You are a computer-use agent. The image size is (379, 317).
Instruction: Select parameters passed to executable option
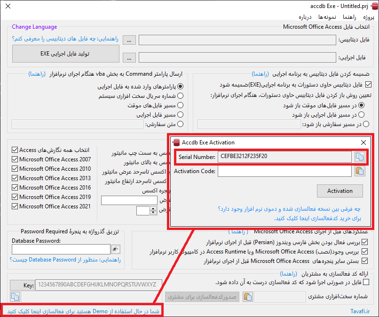pyautogui.click(x=180, y=87)
